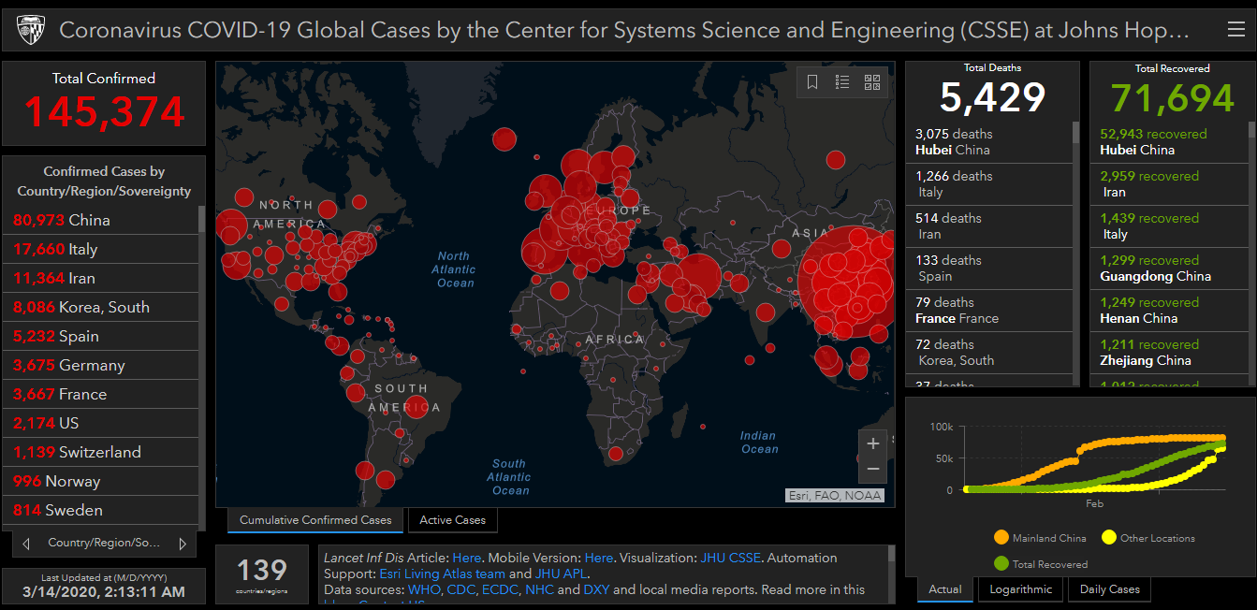Zoom out on the map with minus
Viewport: 1257px width, 610px height.
pyautogui.click(x=873, y=469)
